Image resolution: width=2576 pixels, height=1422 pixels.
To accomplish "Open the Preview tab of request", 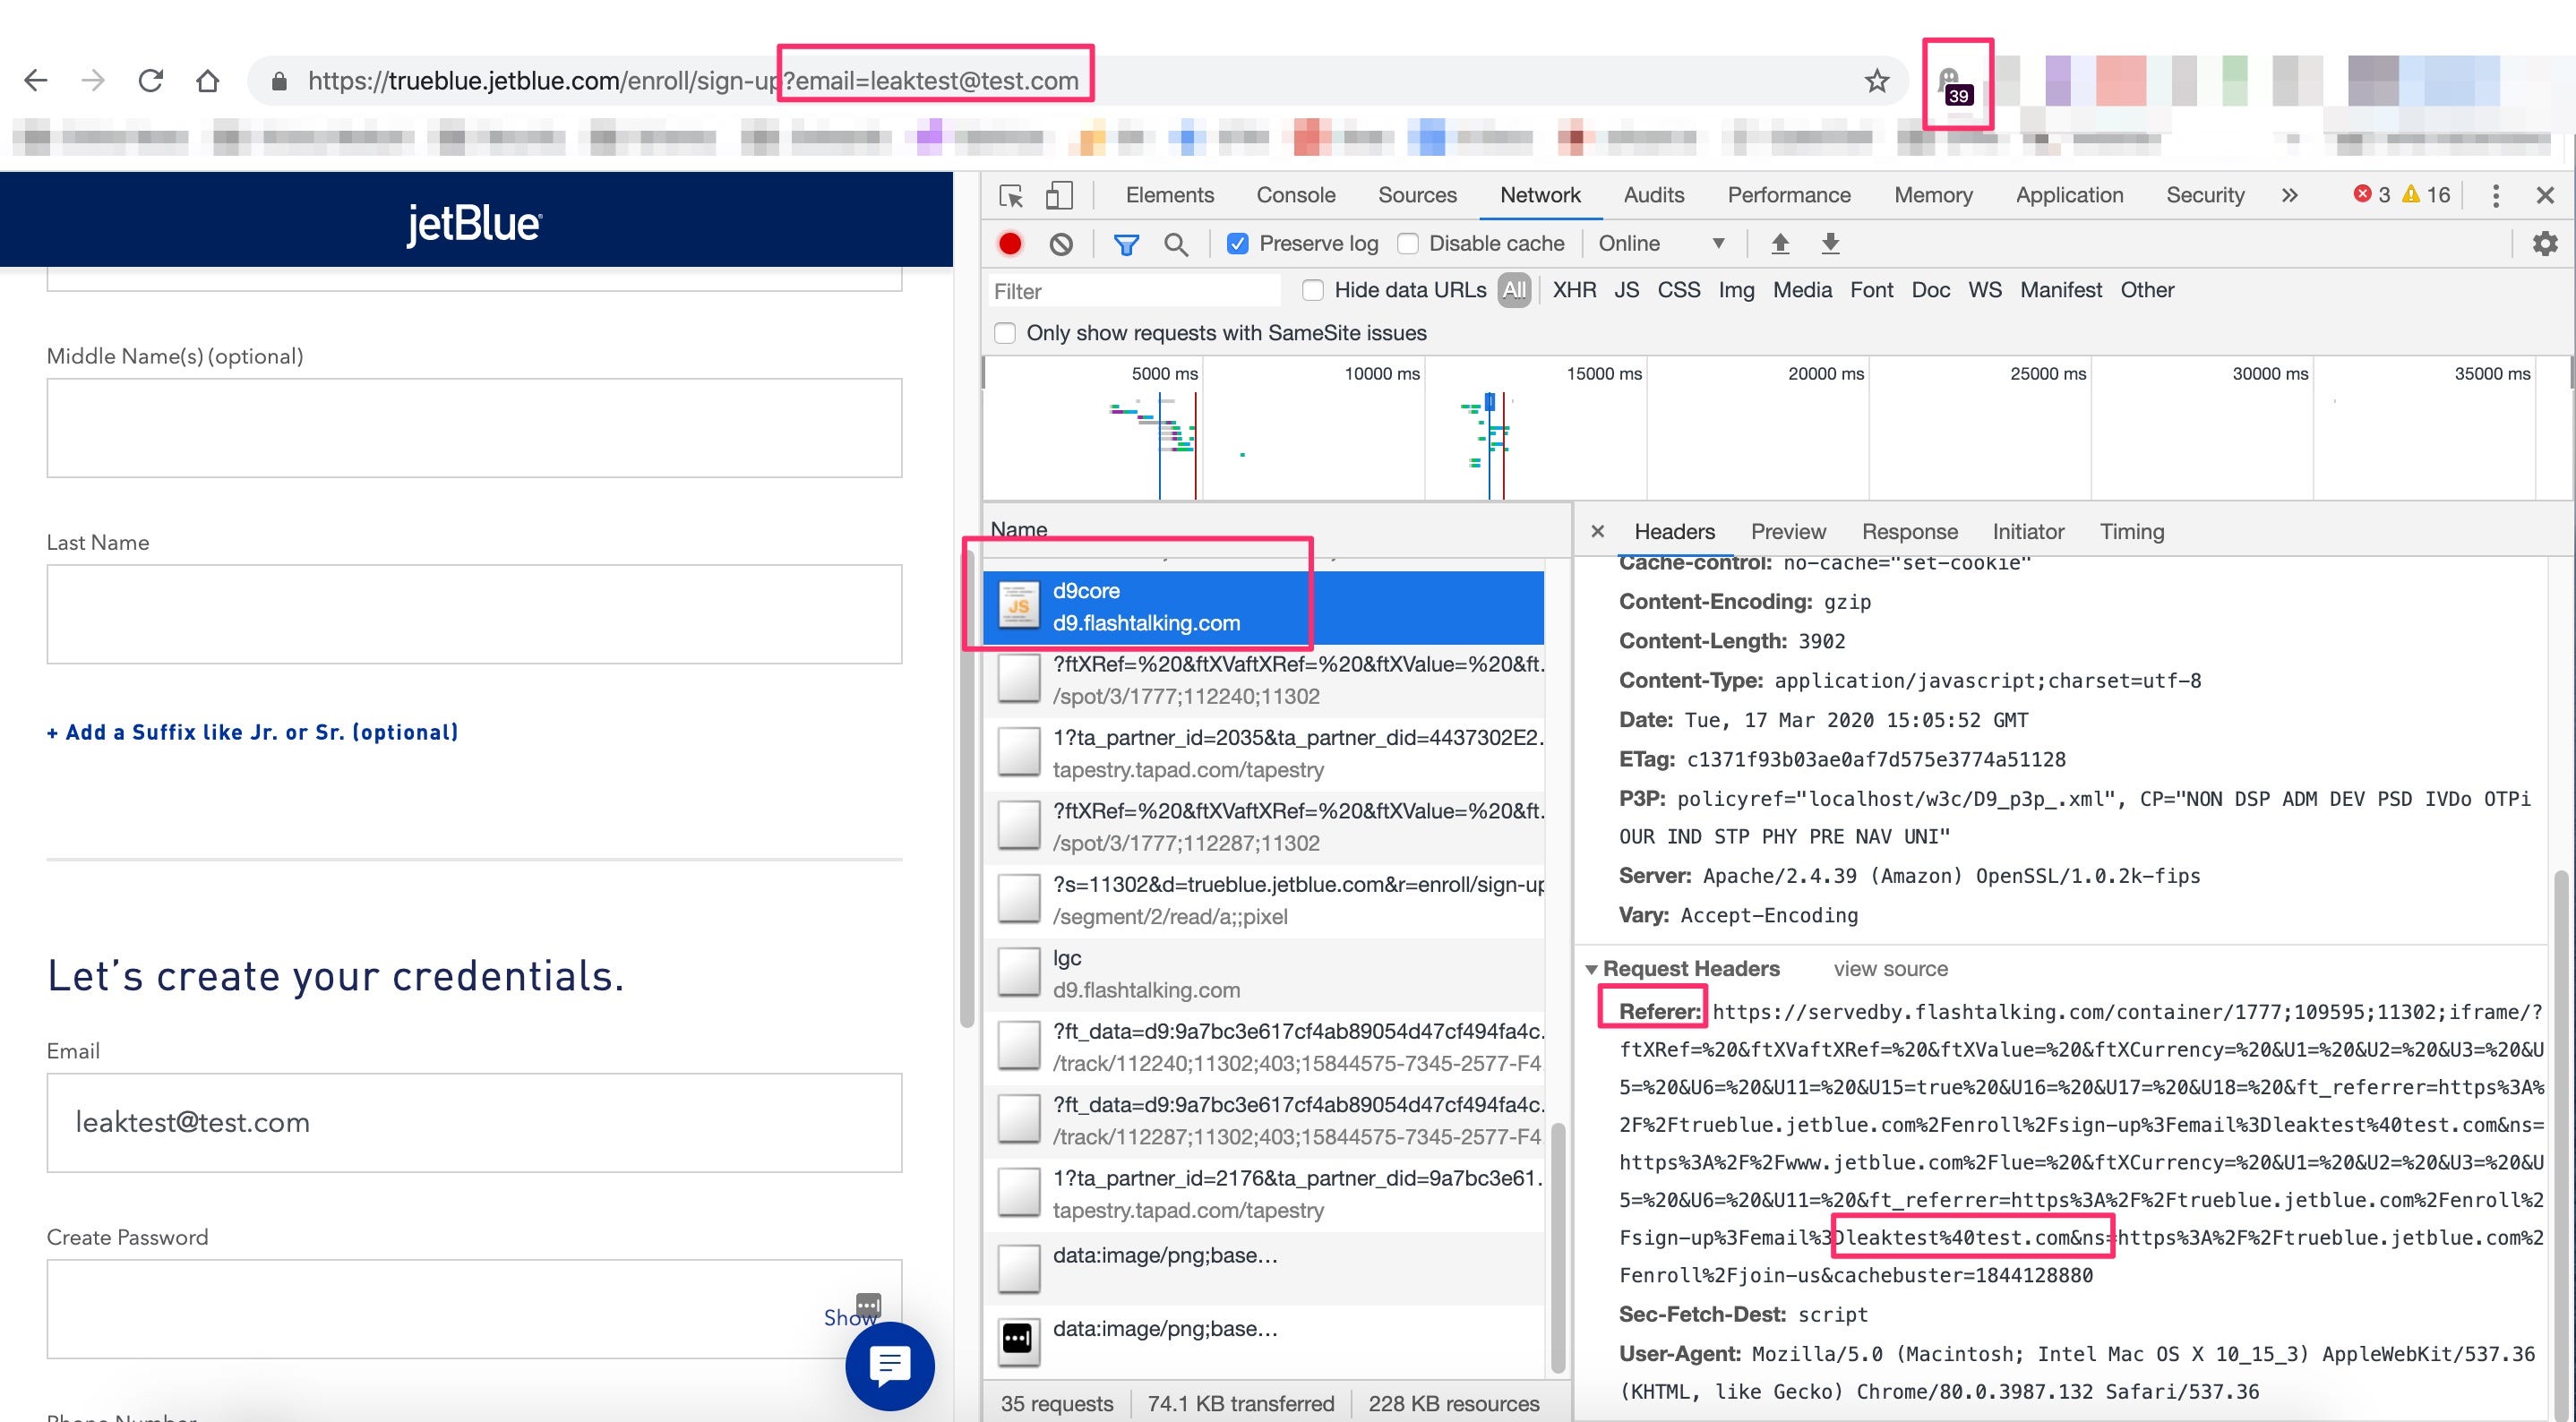I will [x=1787, y=532].
